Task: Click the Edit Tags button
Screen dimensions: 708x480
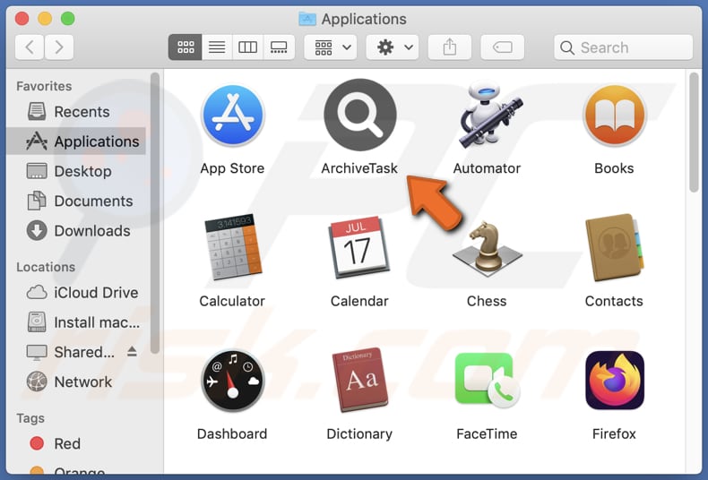Action: point(502,47)
